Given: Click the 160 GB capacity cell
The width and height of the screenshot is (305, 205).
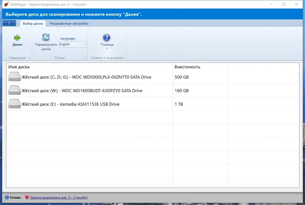Looking at the screenshot, I should pos(181,91).
